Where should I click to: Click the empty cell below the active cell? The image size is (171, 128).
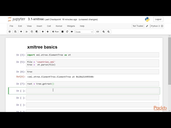tap(93, 98)
